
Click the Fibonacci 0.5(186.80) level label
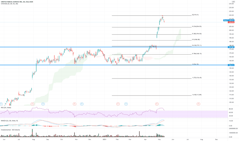[x=196, y=39]
